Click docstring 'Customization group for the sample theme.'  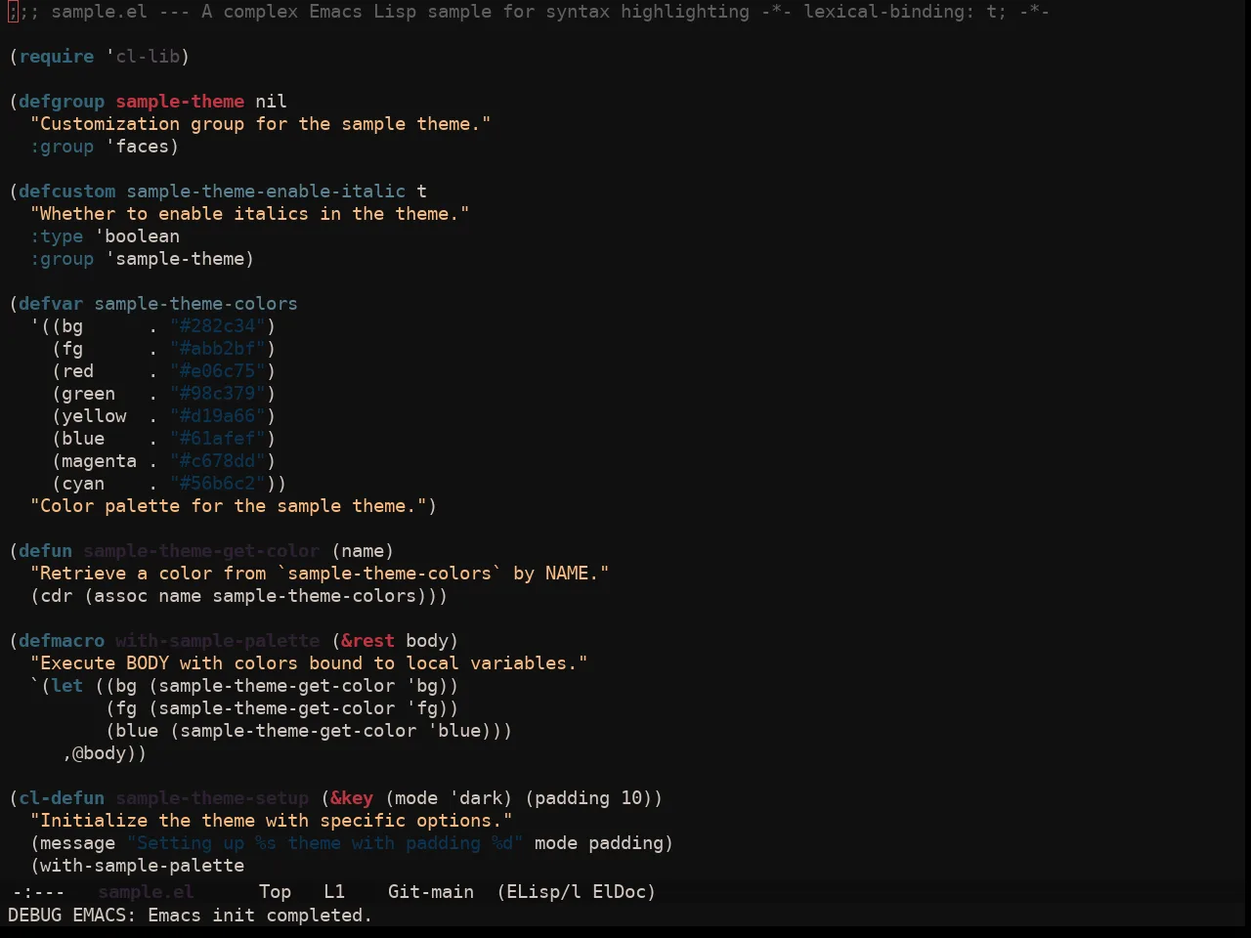coord(261,124)
